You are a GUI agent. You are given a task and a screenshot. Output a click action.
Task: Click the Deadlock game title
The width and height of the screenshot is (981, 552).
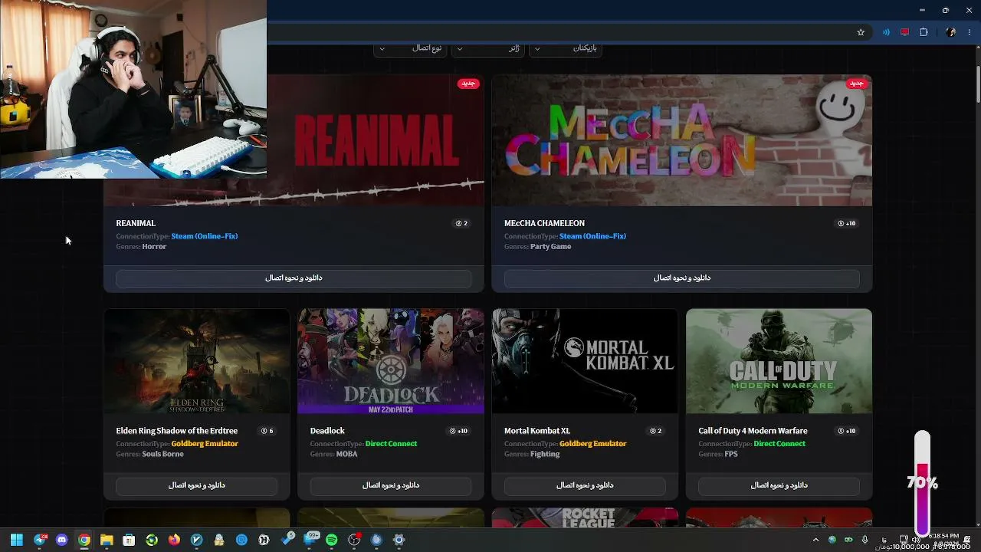(327, 431)
